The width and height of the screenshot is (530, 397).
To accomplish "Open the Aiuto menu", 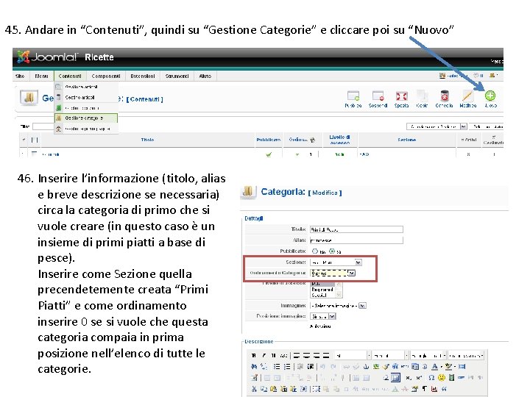I will point(205,76).
